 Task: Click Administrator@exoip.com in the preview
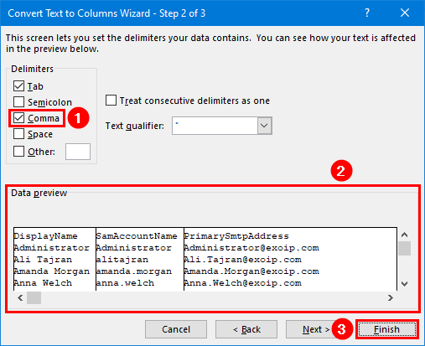(x=251, y=248)
